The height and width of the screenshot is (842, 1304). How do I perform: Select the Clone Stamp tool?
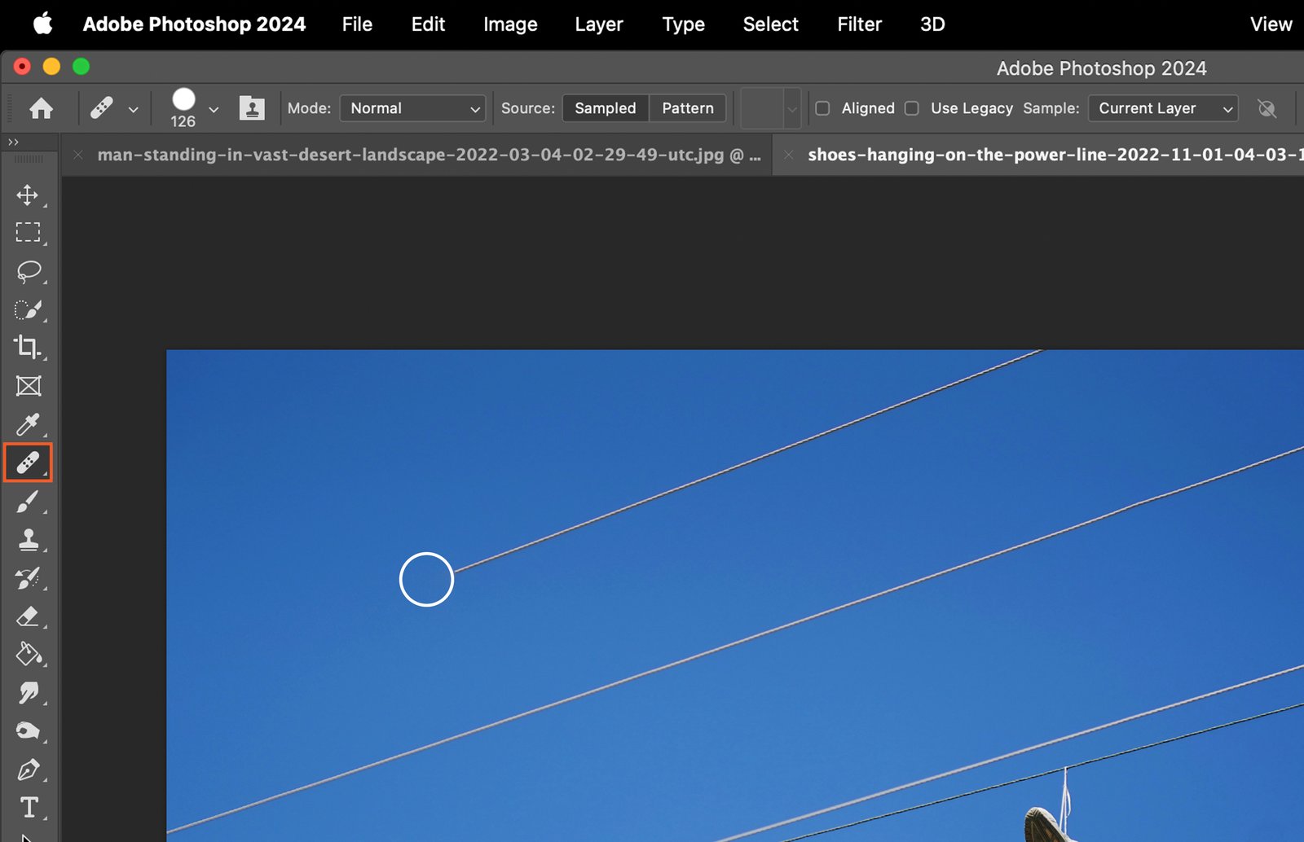pos(28,539)
